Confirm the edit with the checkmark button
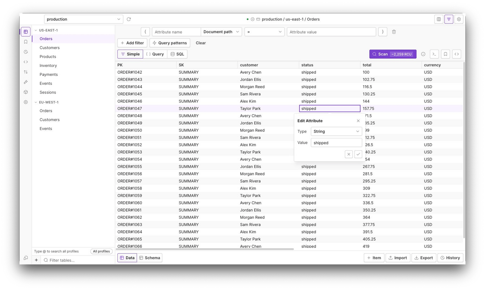Screen dimensions: 485x290 (x=358, y=154)
